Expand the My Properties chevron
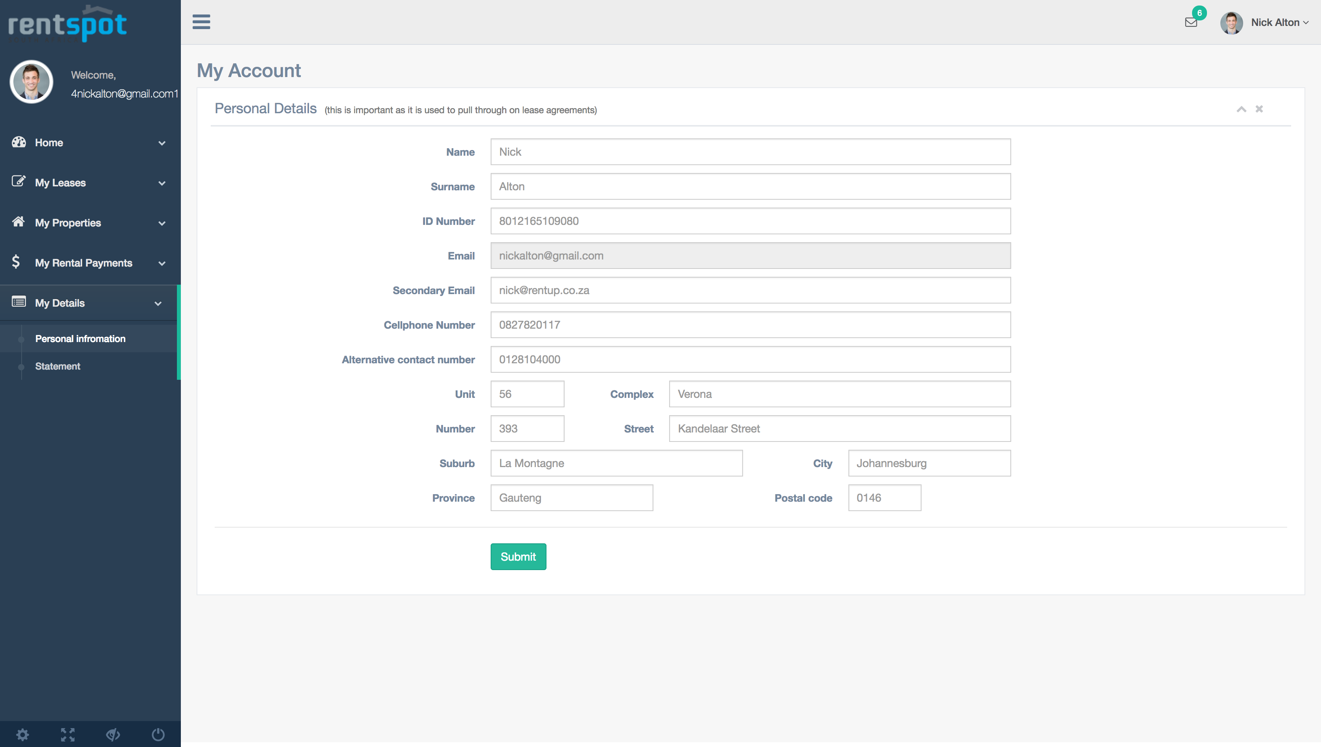 pos(162,223)
